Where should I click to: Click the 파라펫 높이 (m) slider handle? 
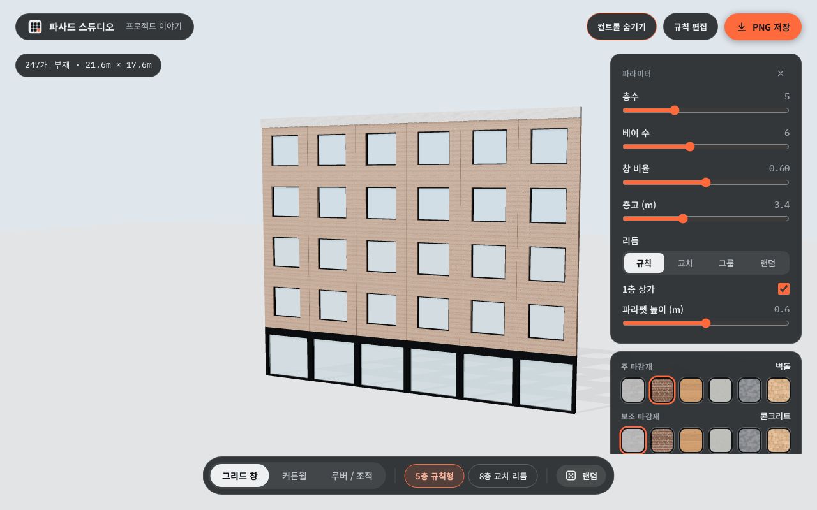point(706,323)
